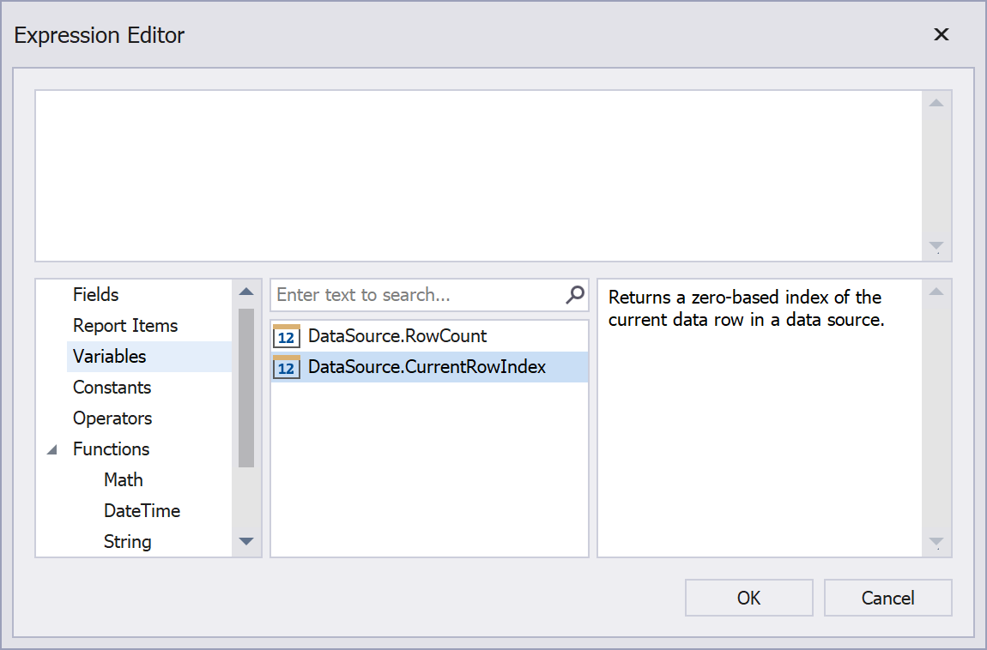Choose the Math functions group
This screenshot has height=650, width=987.
point(124,480)
